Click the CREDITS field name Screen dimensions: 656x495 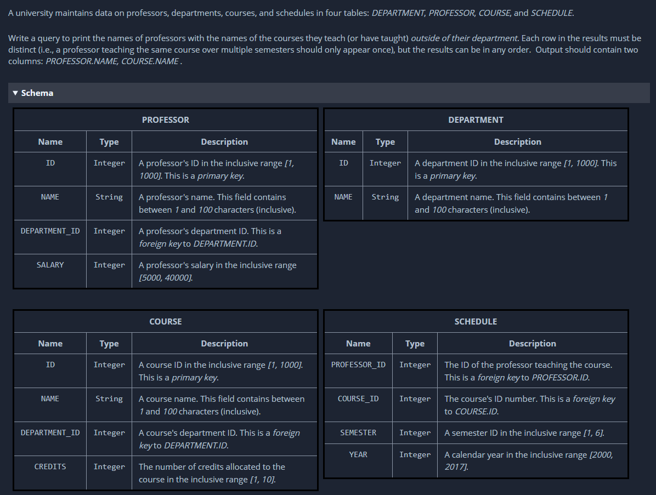click(x=50, y=466)
